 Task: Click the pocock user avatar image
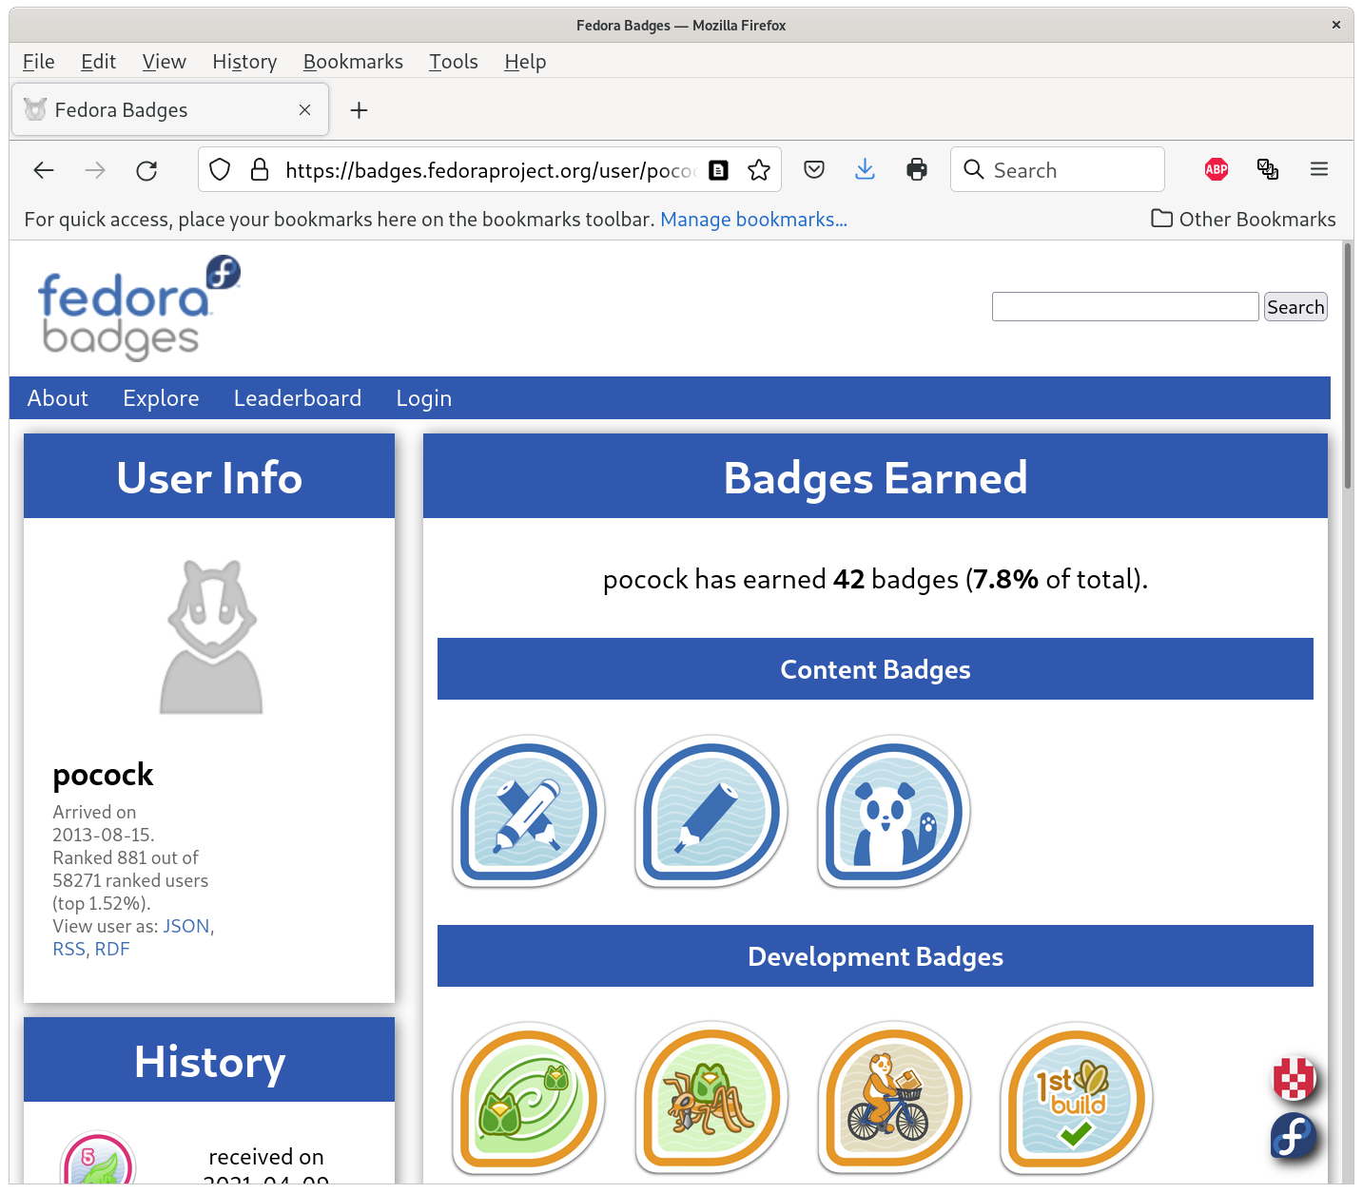(x=211, y=637)
